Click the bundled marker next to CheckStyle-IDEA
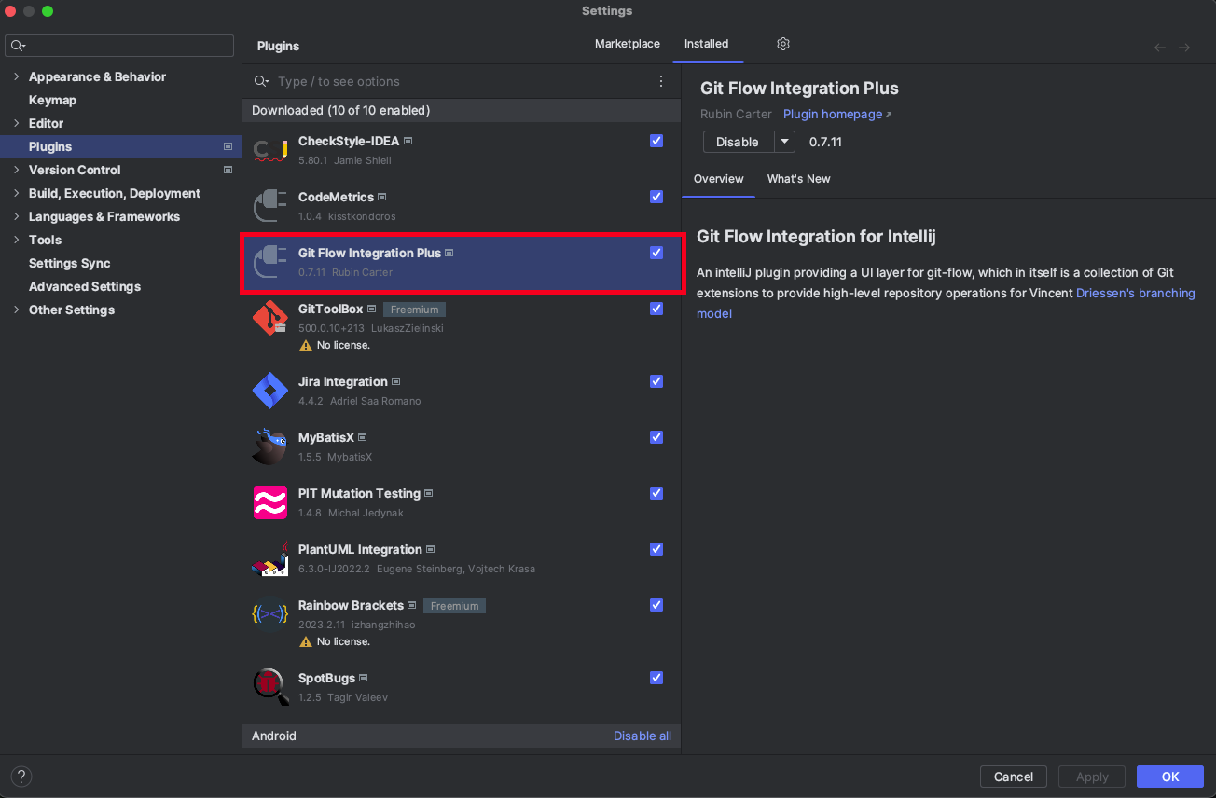Screen dimensions: 1216x798 click(x=408, y=142)
